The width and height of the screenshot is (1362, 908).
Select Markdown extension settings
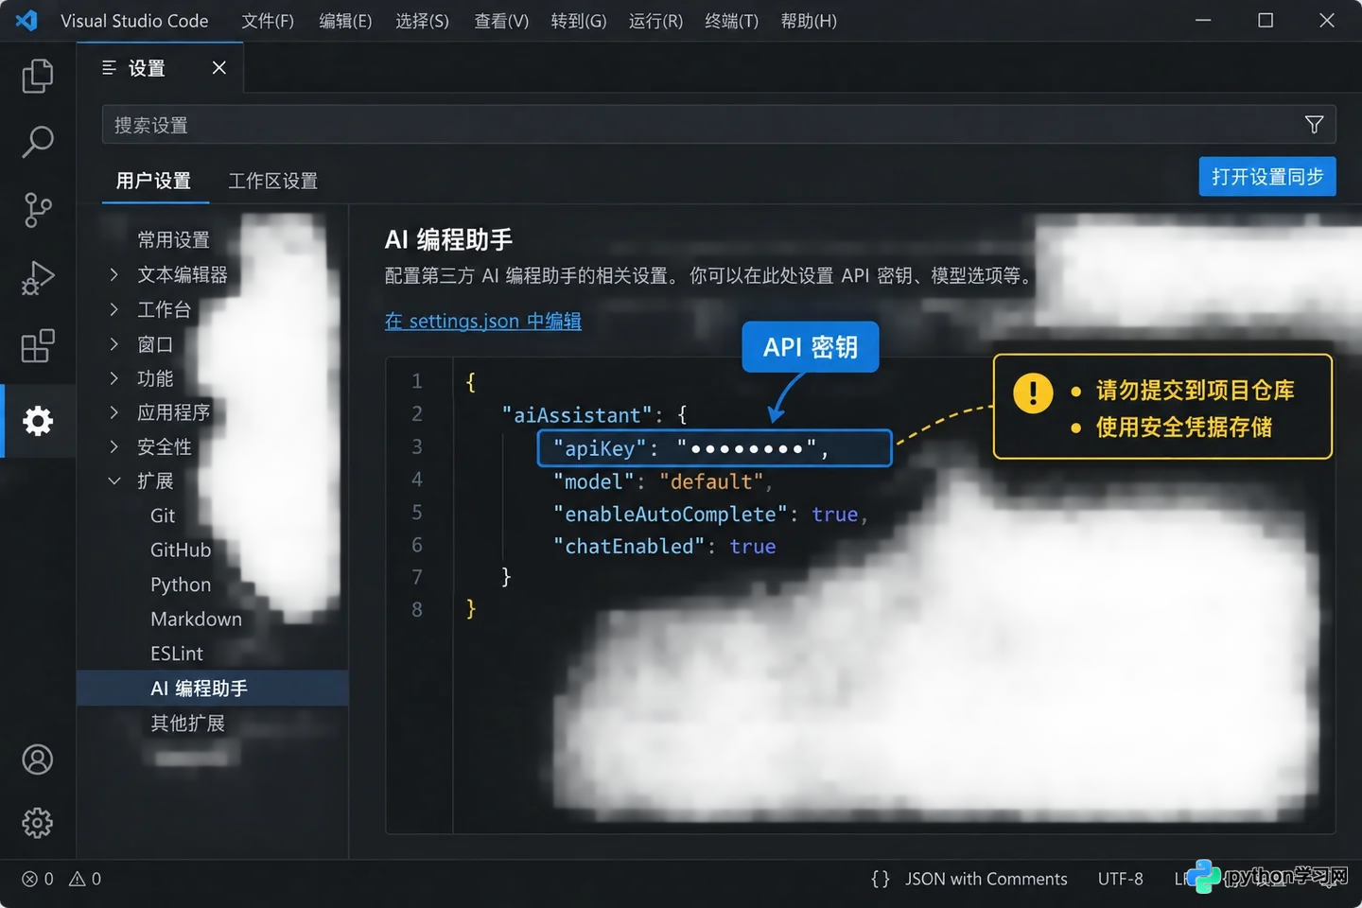(196, 619)
